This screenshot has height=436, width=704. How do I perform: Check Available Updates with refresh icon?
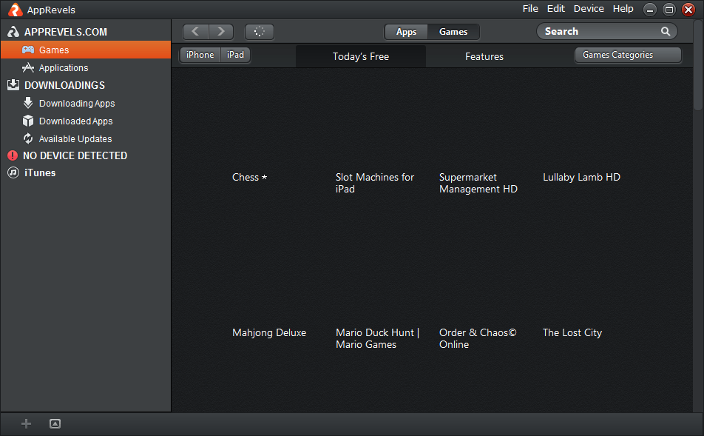coord(28,138)
